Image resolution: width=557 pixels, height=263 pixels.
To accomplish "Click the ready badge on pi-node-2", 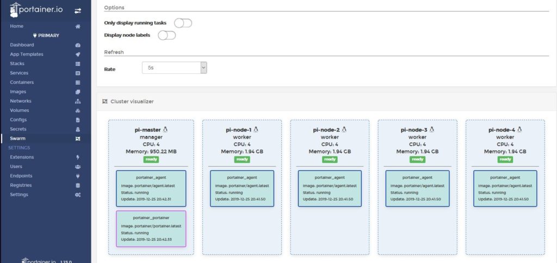I will click(x=330, y=160).
